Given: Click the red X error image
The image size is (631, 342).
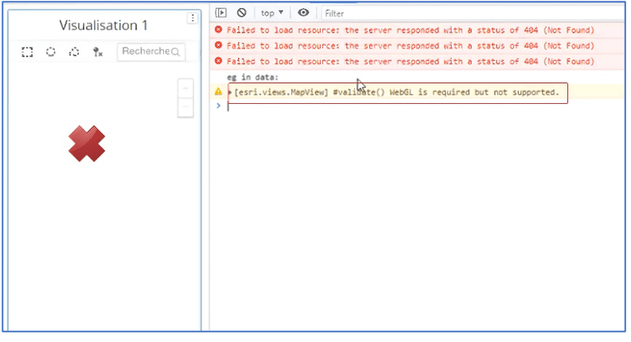Looking at the screenshot, I should coord(86,144).
